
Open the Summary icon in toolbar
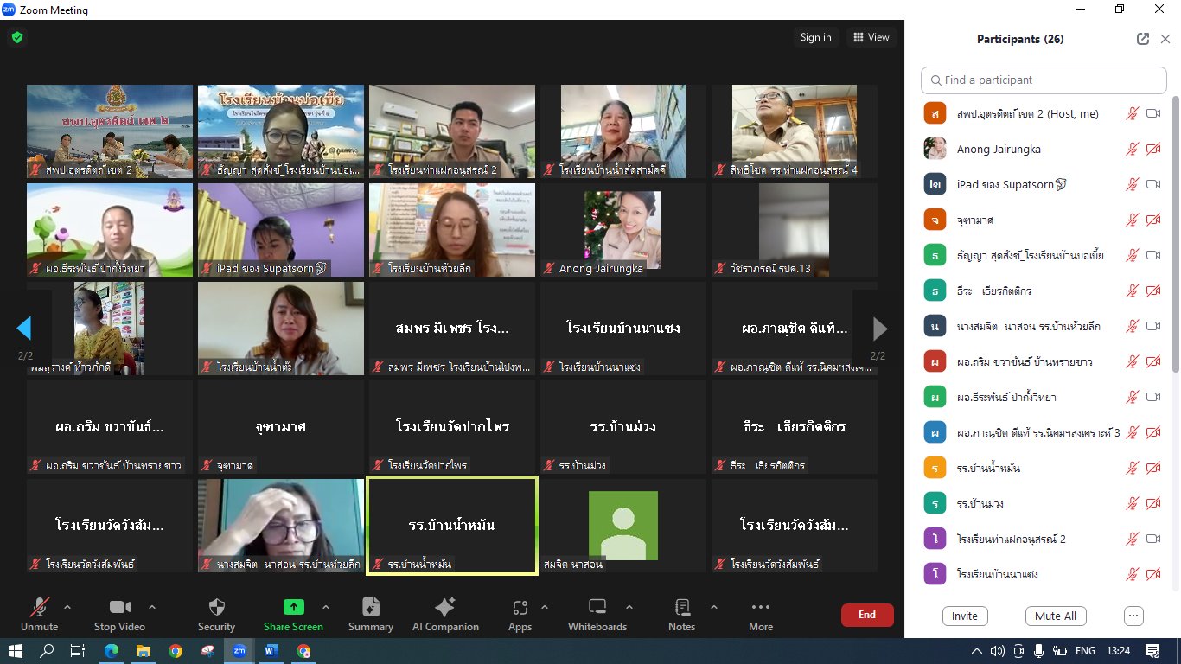370,608
